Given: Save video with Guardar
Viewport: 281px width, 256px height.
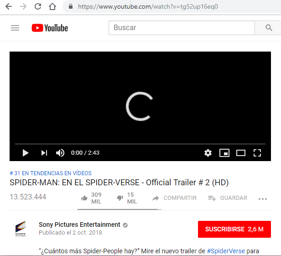Looking at the screenshot, I should click(228, 198).
